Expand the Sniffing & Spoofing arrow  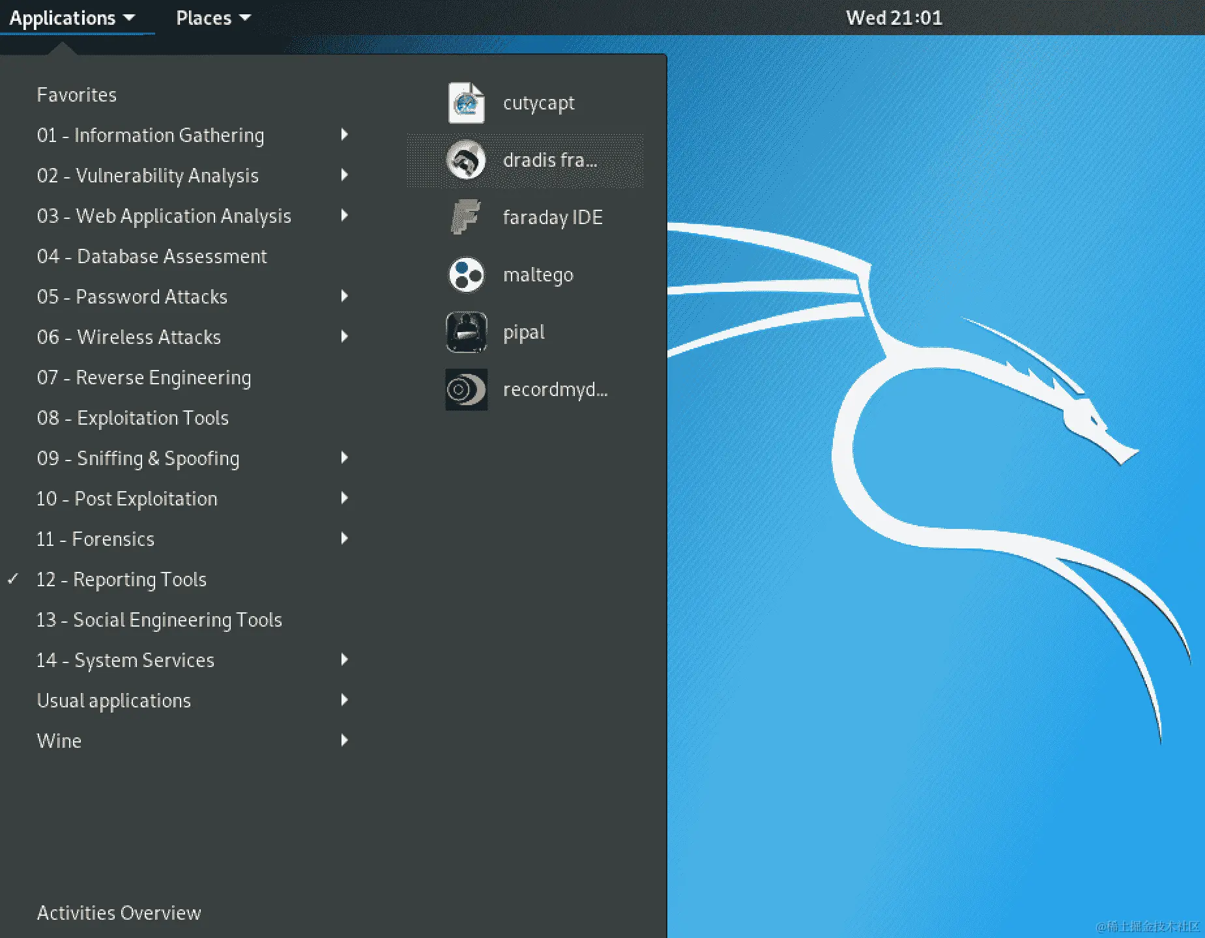point(345,458)
